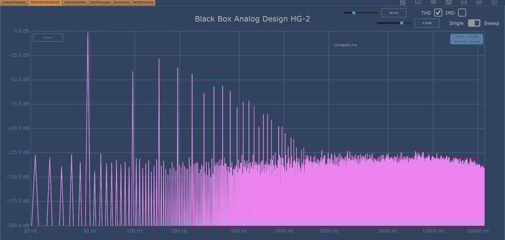Open the notes/edit document icon
The image size is (505, 240).
(x=403, y=2)
